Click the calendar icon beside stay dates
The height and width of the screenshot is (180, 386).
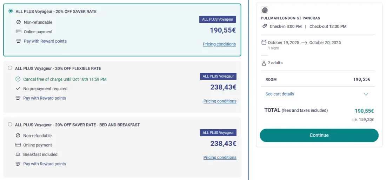(x=264, y=43)
